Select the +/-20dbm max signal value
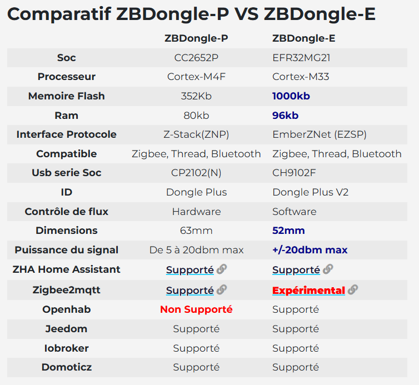 click(310, 250)
